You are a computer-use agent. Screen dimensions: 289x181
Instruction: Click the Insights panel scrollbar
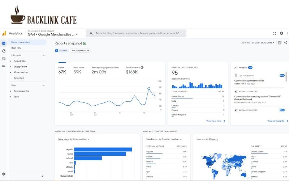click(286, 76)
